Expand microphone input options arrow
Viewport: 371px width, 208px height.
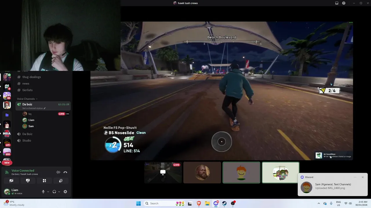(x=48, y=192)
